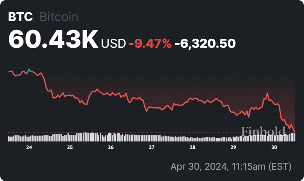
Task: Click the 29 date axis label
Action: point(233,147)
